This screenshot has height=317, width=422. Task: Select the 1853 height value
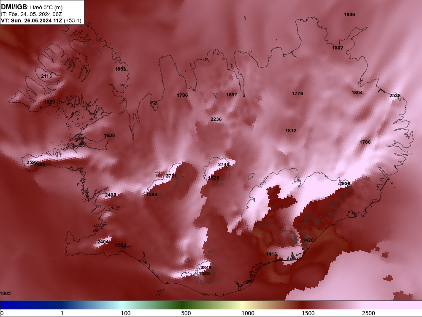pyautogui.click(x=120, y=69)
